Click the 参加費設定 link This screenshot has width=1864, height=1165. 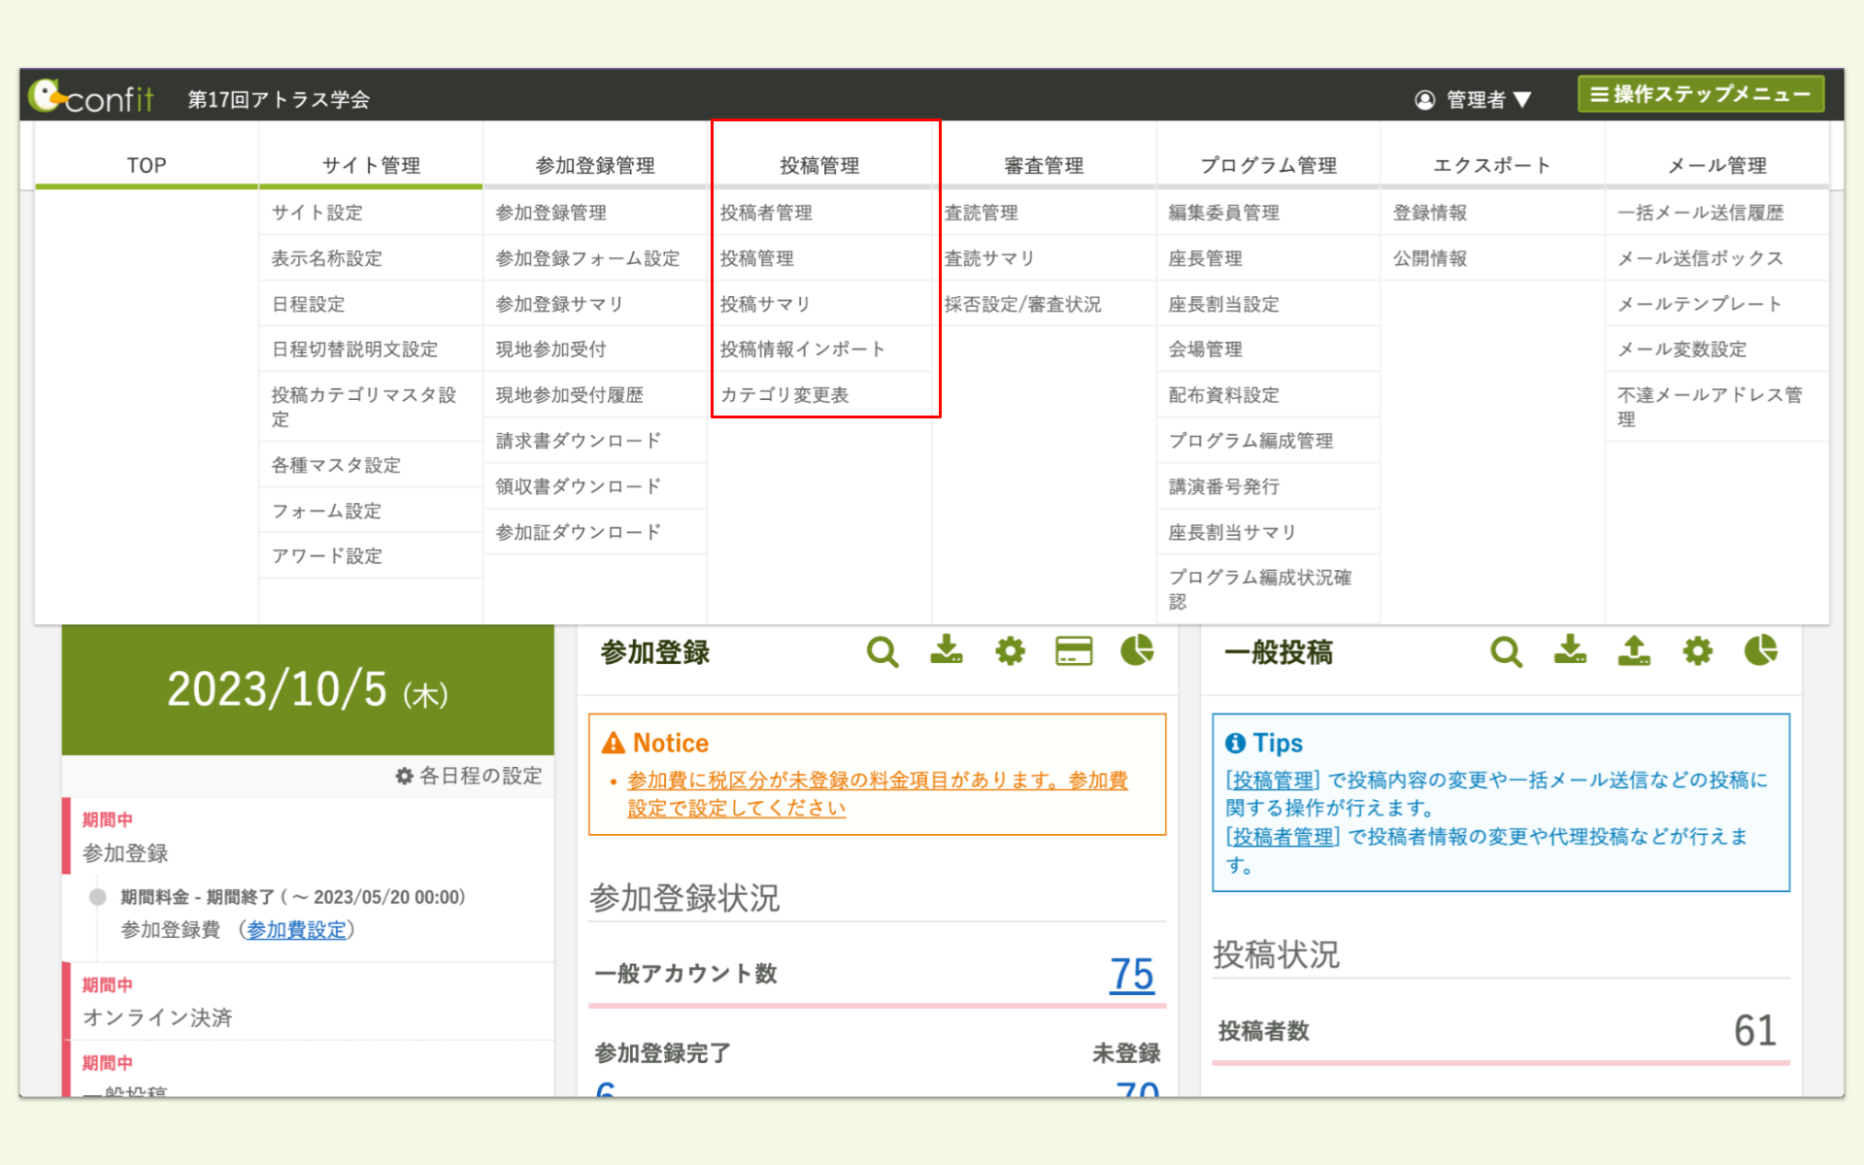296,929
